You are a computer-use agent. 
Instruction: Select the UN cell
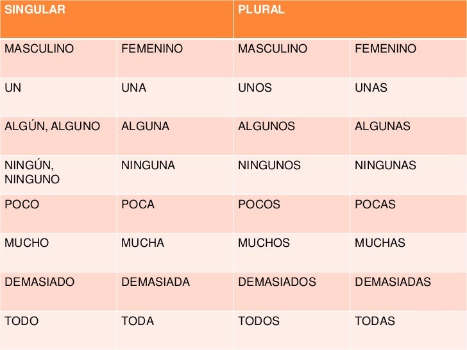click(58, 97)
